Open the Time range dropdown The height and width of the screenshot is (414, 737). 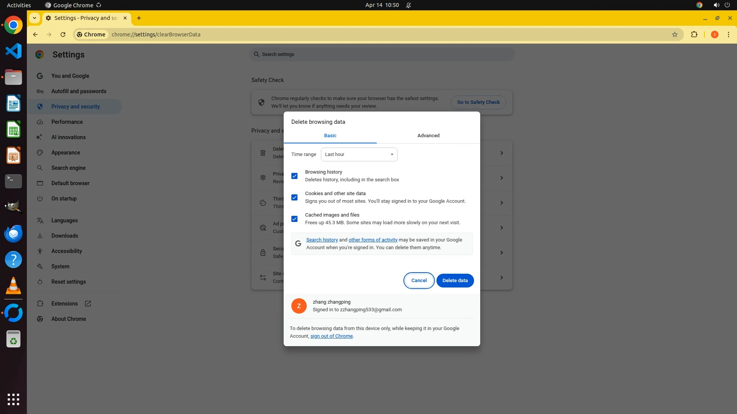[x=359, y=154]
